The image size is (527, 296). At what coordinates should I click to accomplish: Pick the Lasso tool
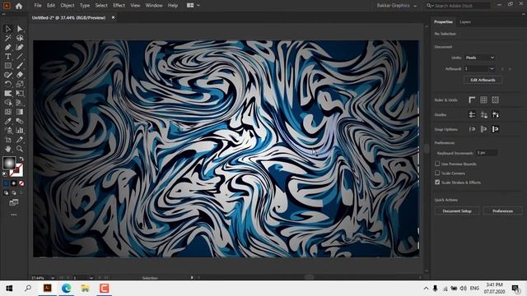click(x=20, y=38)
